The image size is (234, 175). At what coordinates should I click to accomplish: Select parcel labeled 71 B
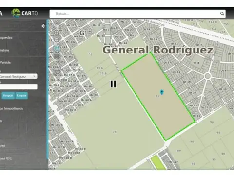pos(103,73)
